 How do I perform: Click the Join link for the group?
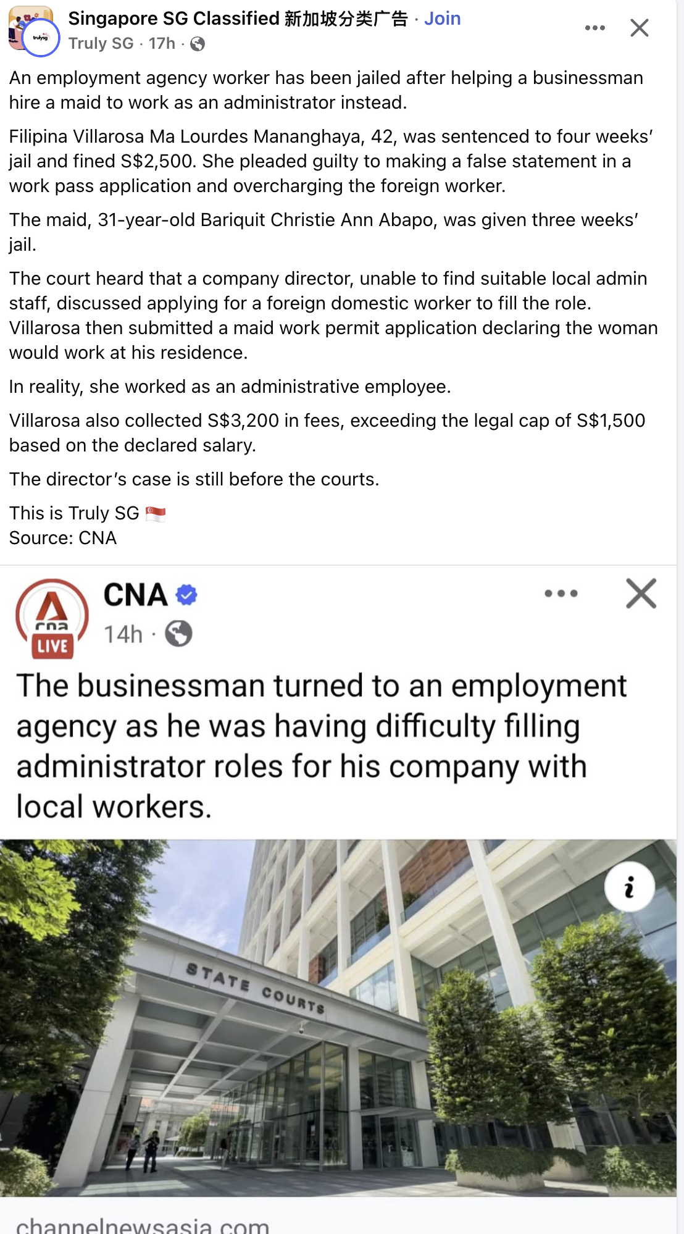tap(442, 19)
